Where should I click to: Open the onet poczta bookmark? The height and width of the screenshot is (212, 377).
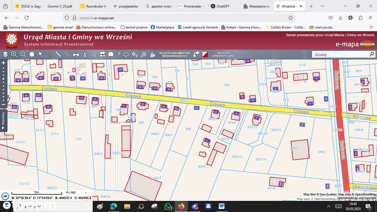point(321,27)
